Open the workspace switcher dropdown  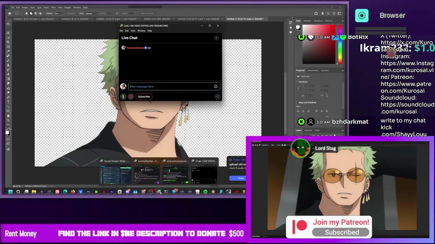pyautogui.click(x=340, y=14)
